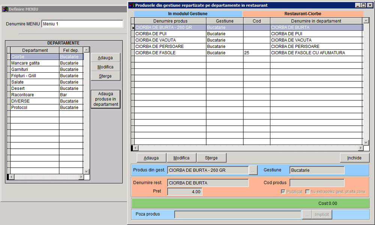The image size is (375, 225).
Task: Click the Pret input field
Action: [x=185, y=192]
